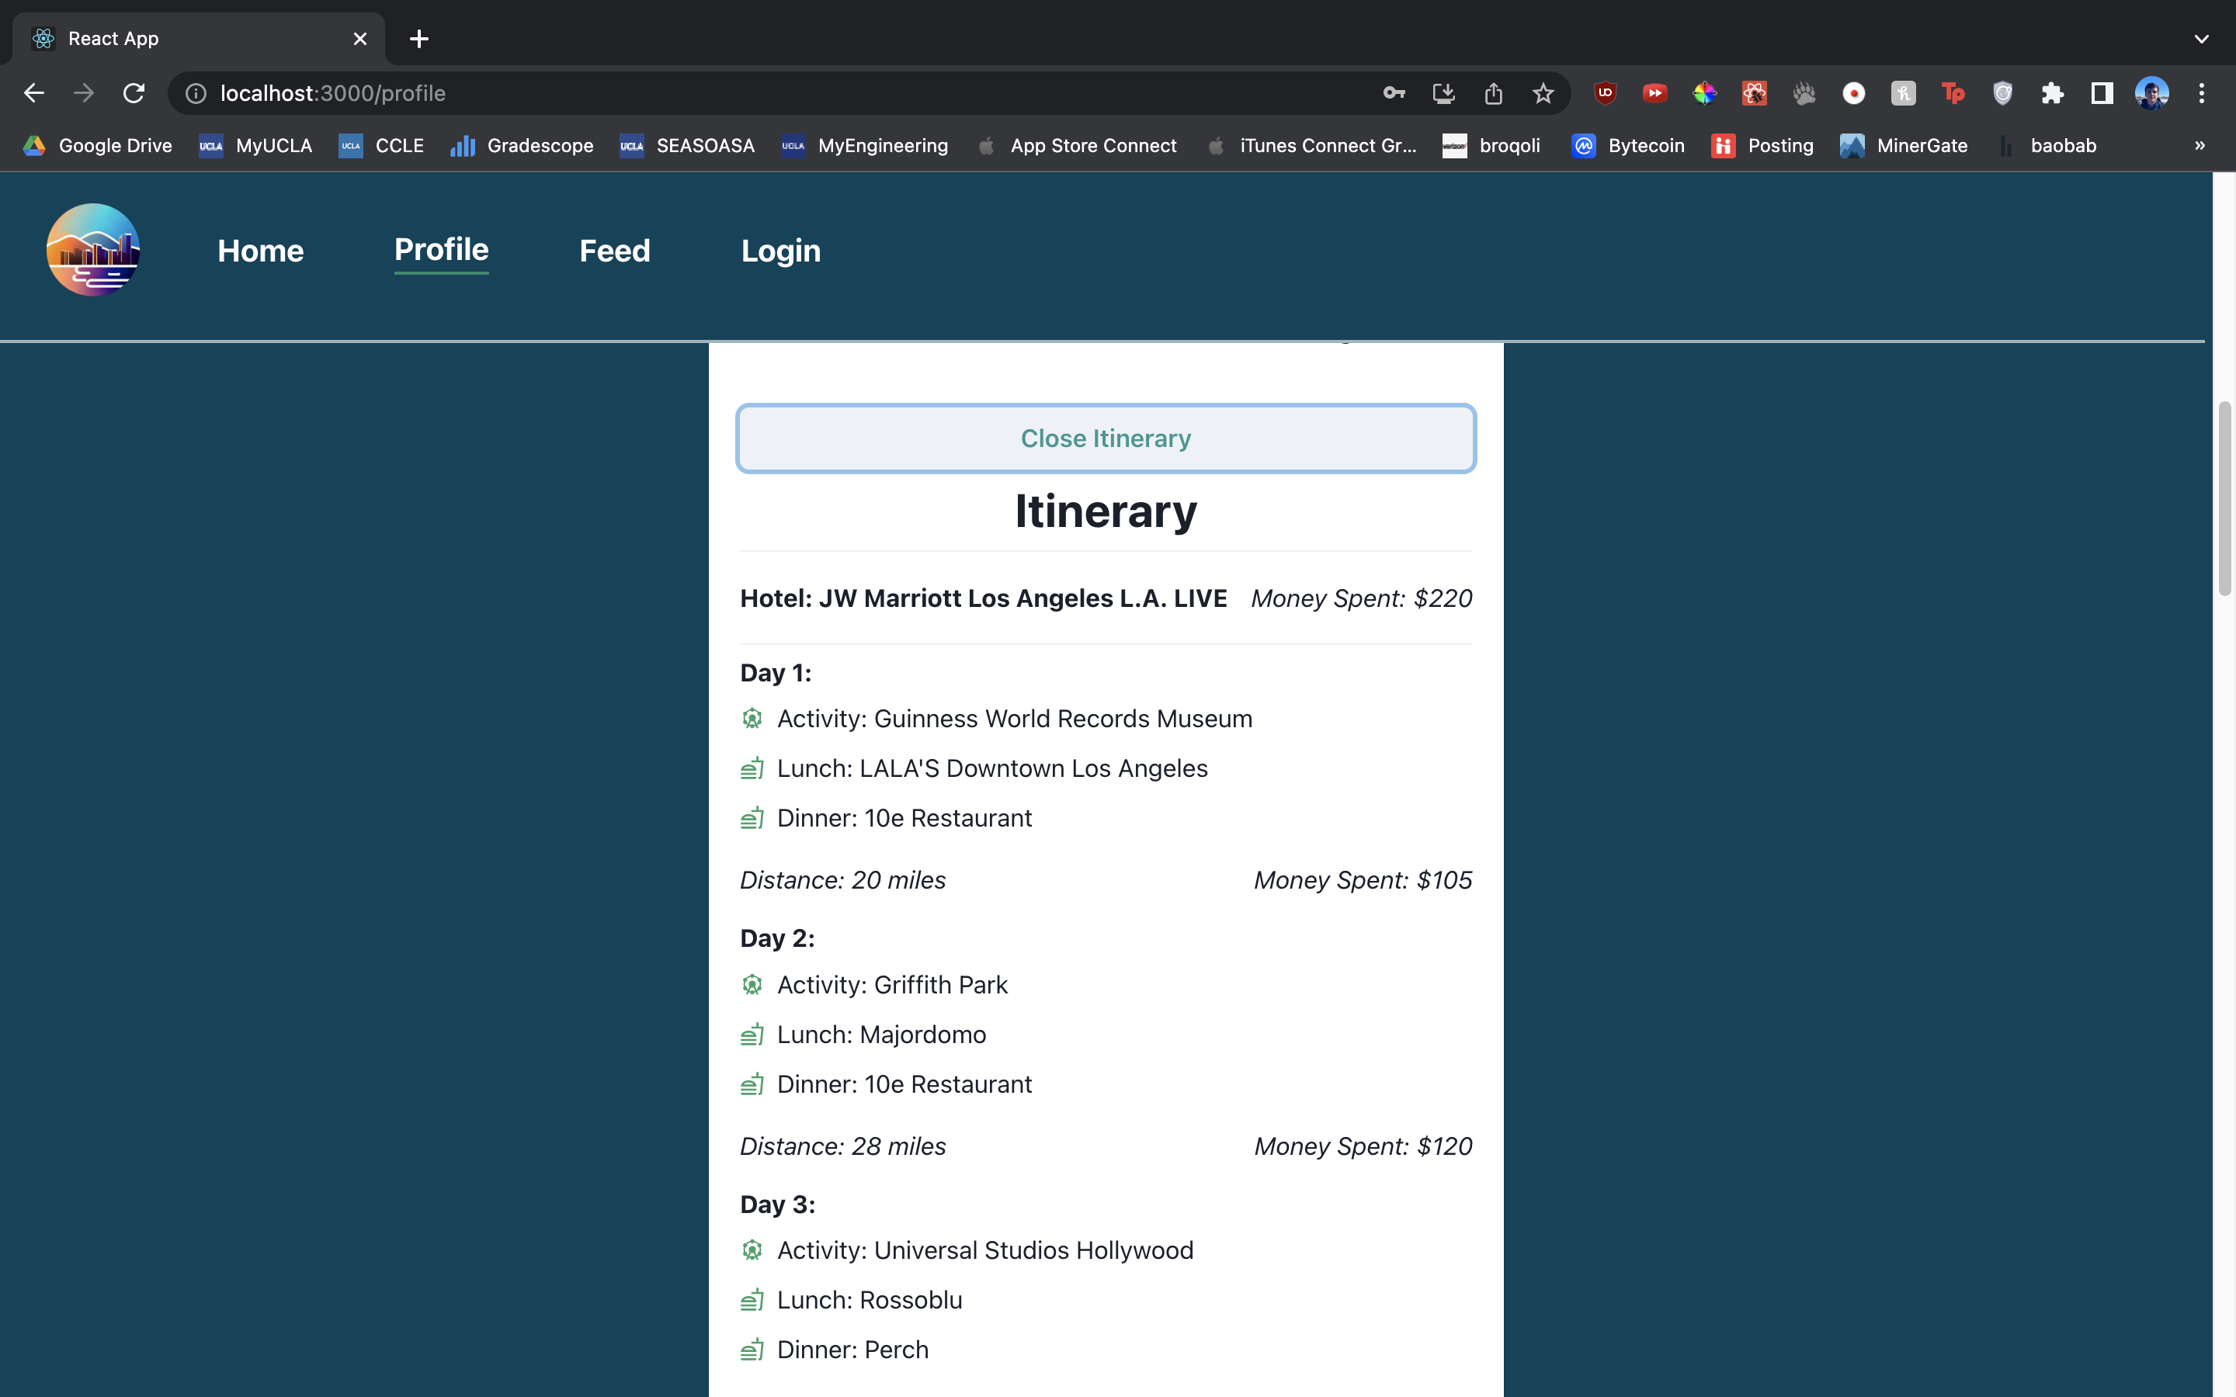This screenshot has width=2236, height=1397.
Task: Open the uBlock Origin extension
Action: [1605, 93]
